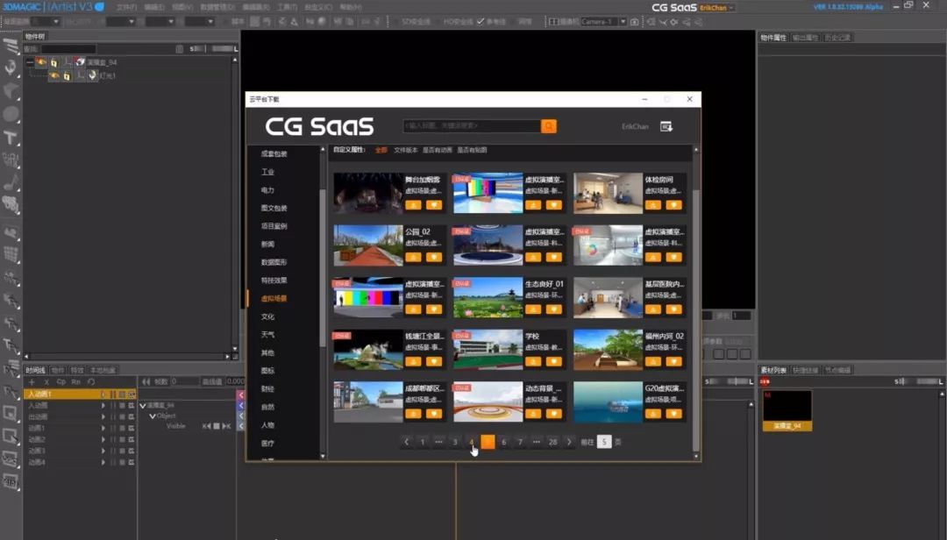This screenshot has width=947, height=540.
Task: Go to the previous page of results
Action: pyautogui.click(x=407, y=442)
